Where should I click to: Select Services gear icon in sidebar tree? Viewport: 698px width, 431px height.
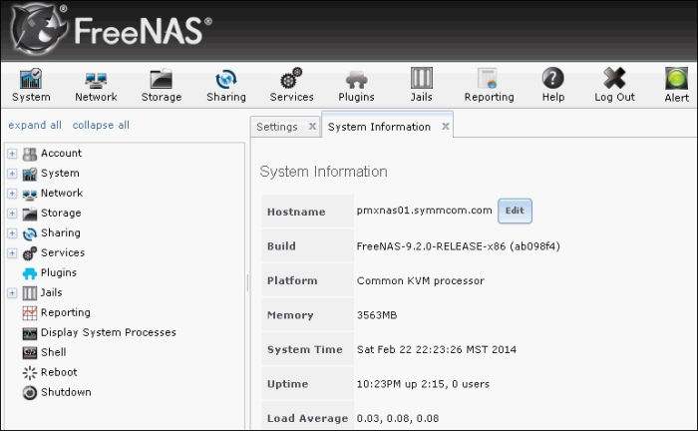[x=30, y=253]
